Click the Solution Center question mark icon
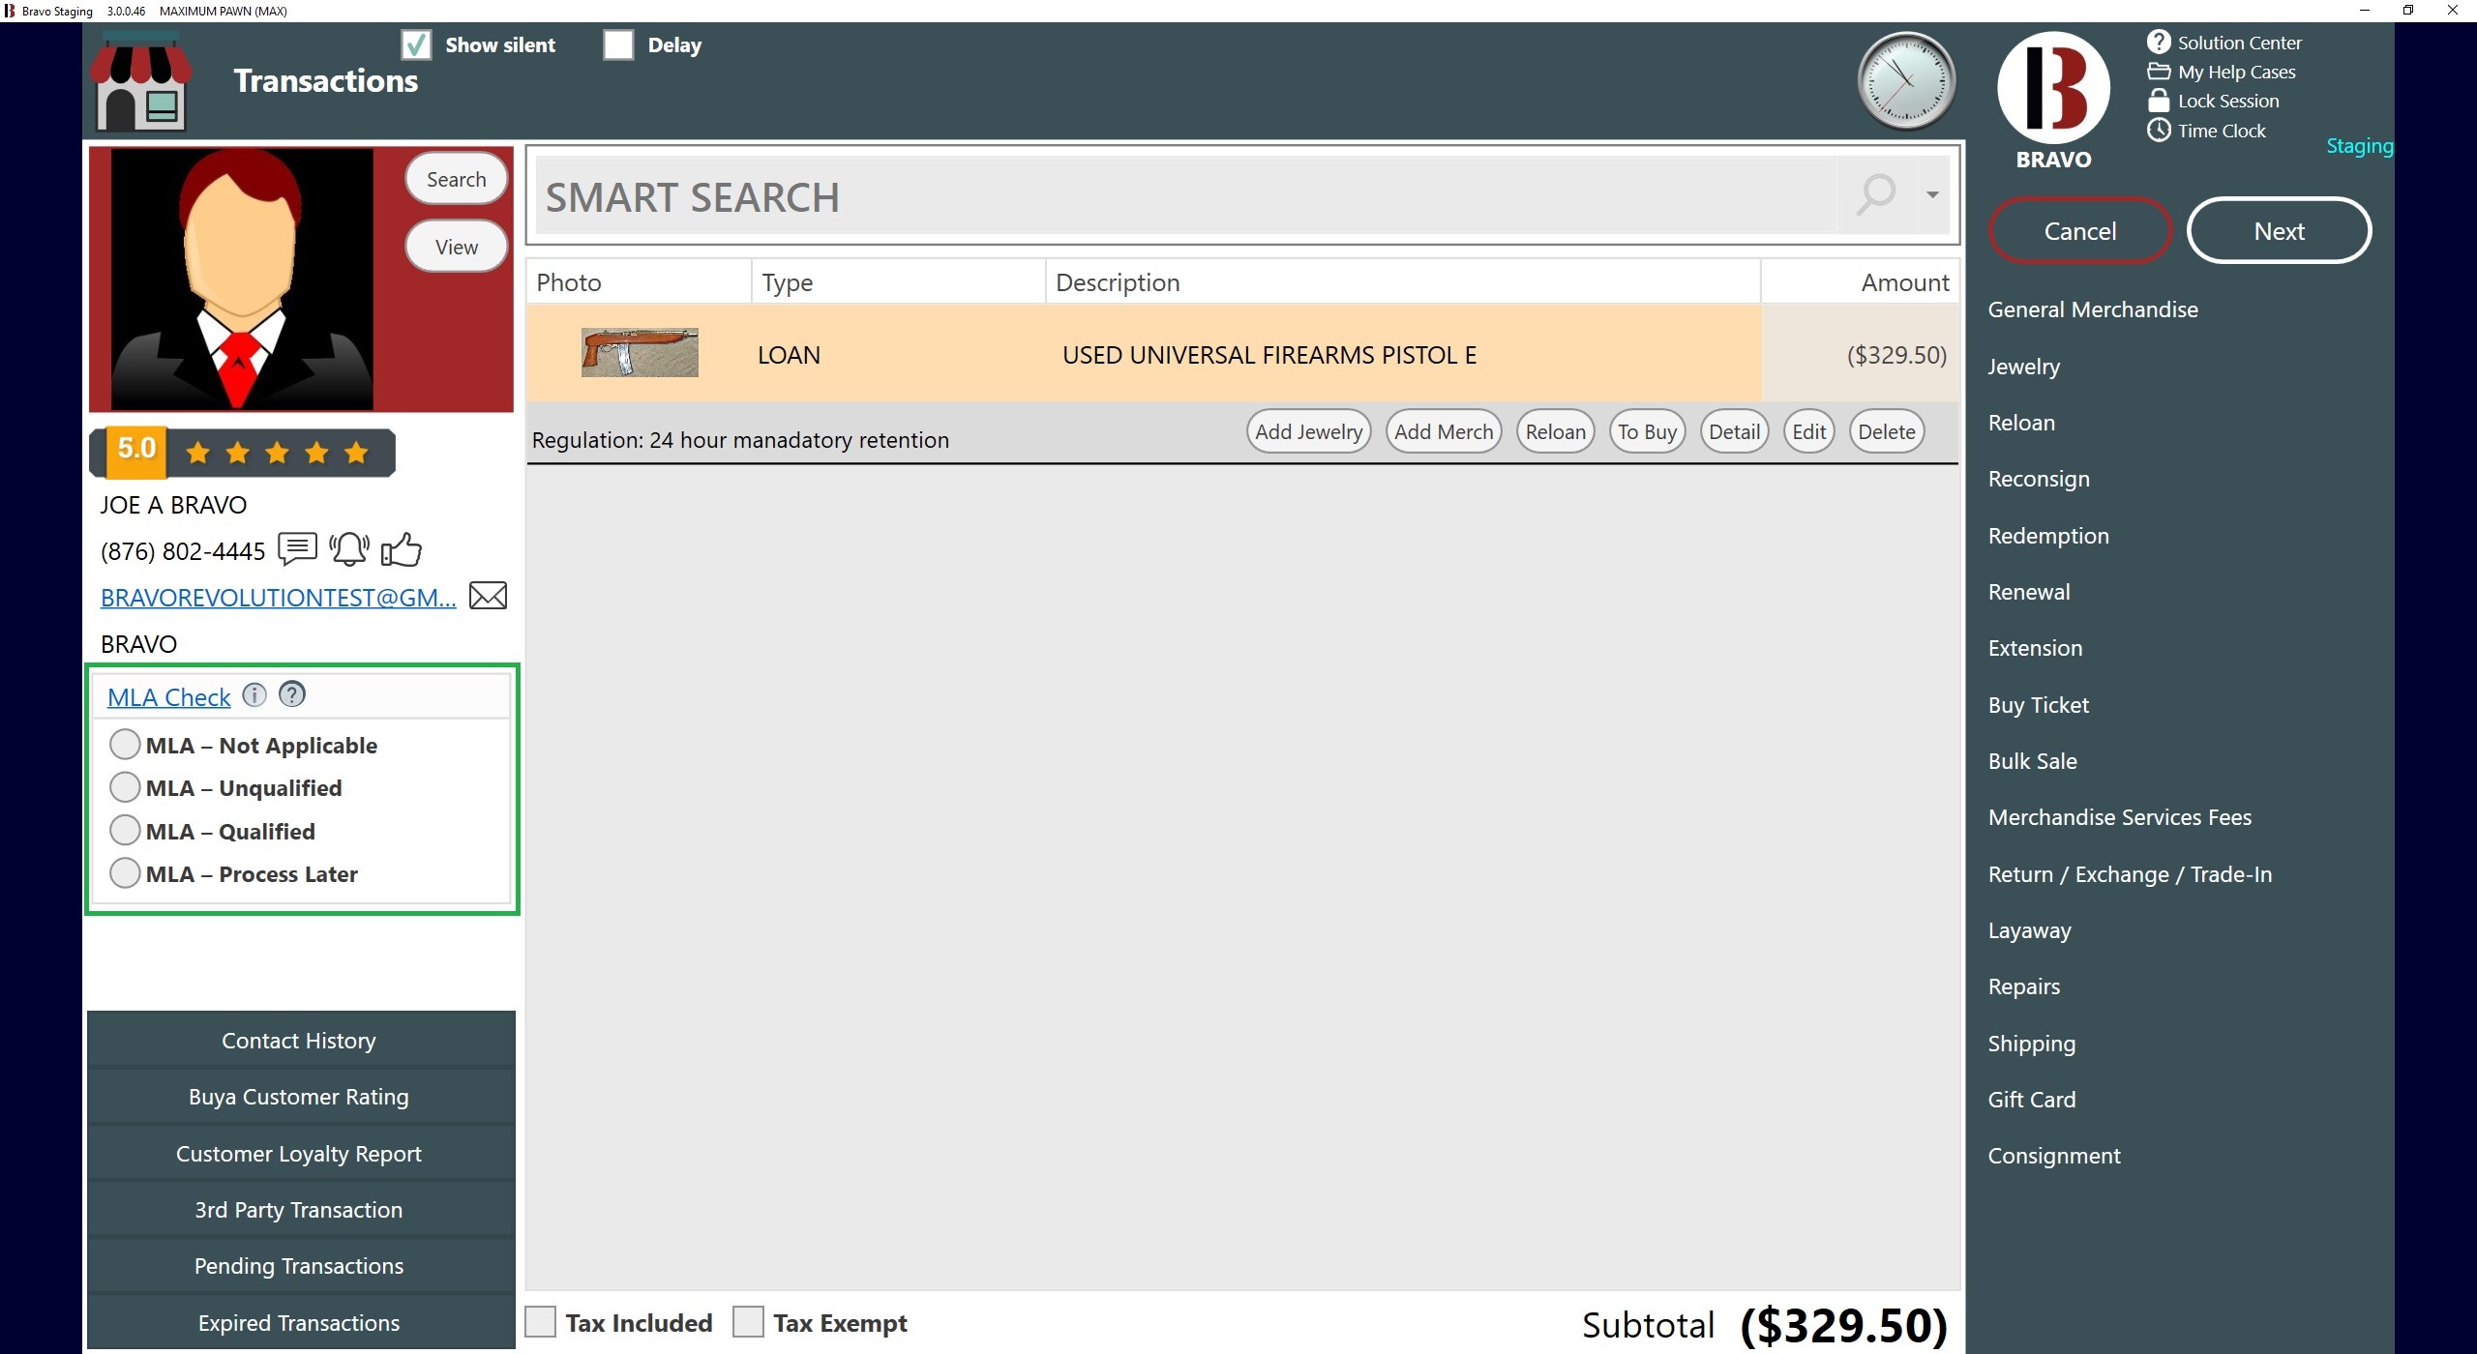Screen dimensions: 2477x1354 point(2158,42)
